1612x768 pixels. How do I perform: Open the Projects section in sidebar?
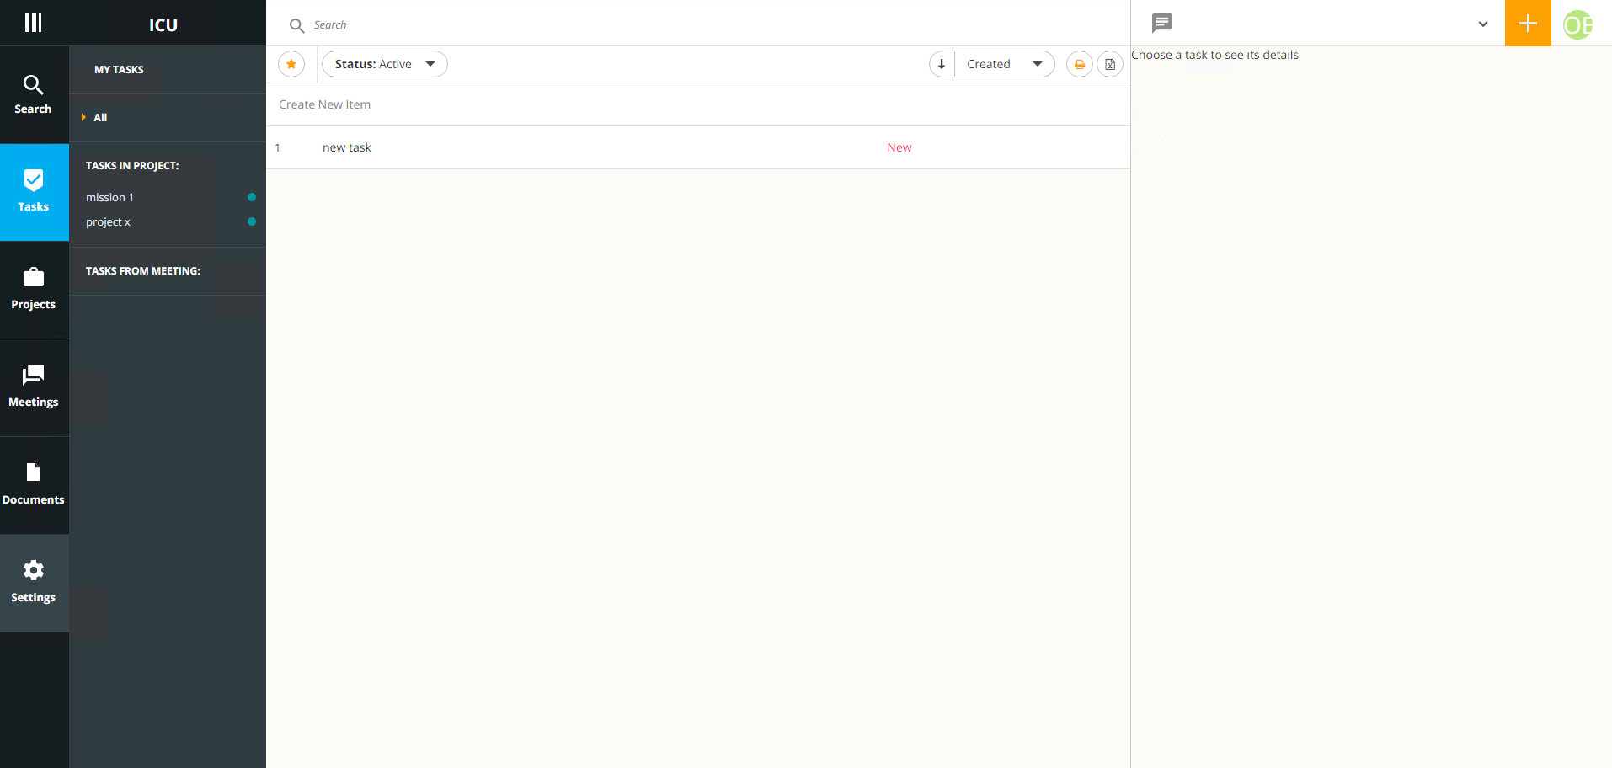34,290
